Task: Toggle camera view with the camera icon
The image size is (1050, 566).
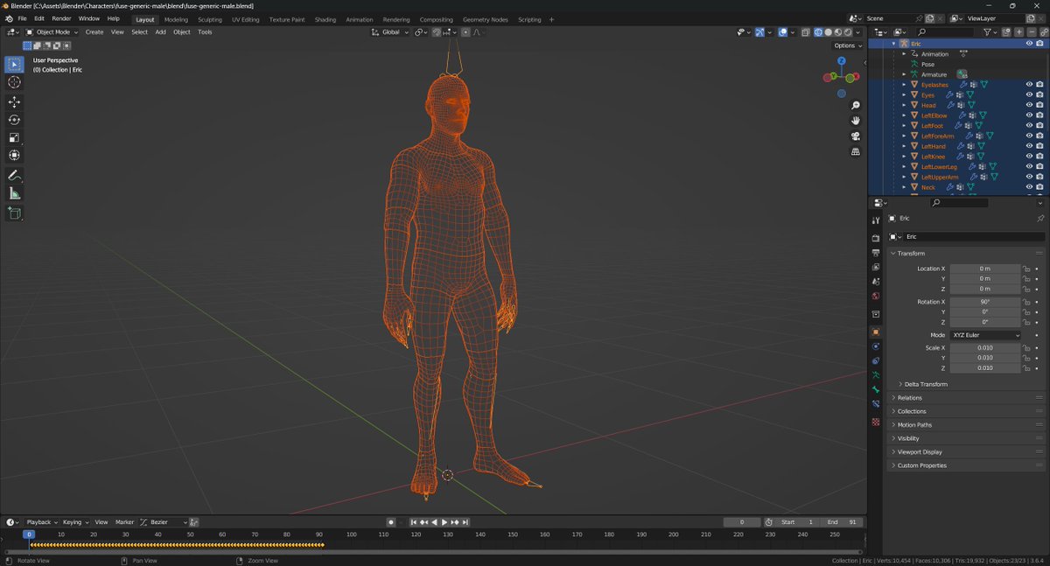Action: point(856,136)
